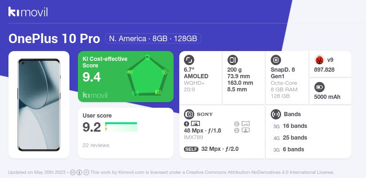
Task: Click the red AnTuTu benchmark icon
Action: point(320,60)
